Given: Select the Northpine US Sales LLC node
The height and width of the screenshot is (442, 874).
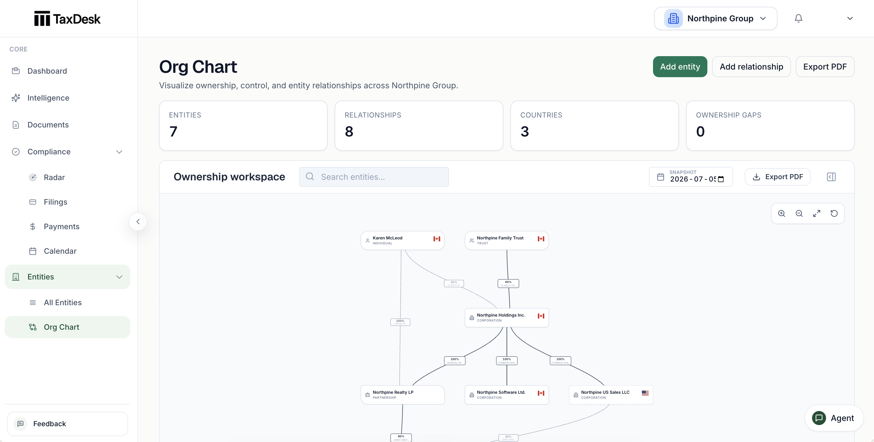Looking at the screenshot, I should point(611,395).
